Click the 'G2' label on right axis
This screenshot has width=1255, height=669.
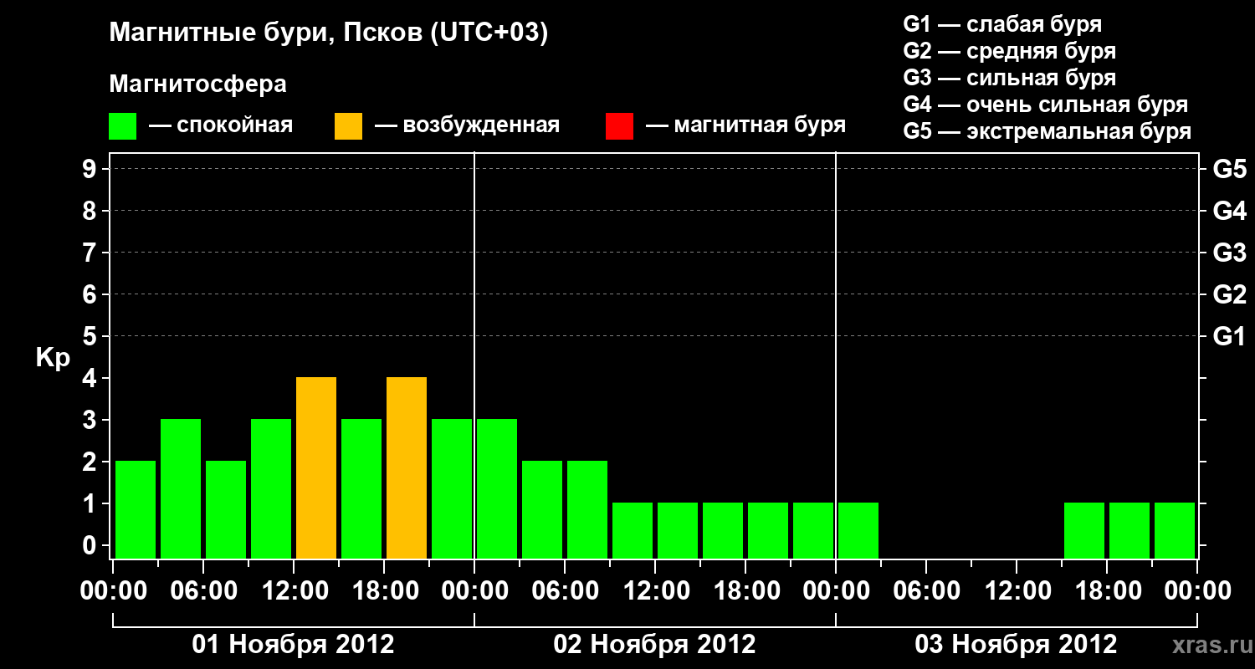point(1229,294)
